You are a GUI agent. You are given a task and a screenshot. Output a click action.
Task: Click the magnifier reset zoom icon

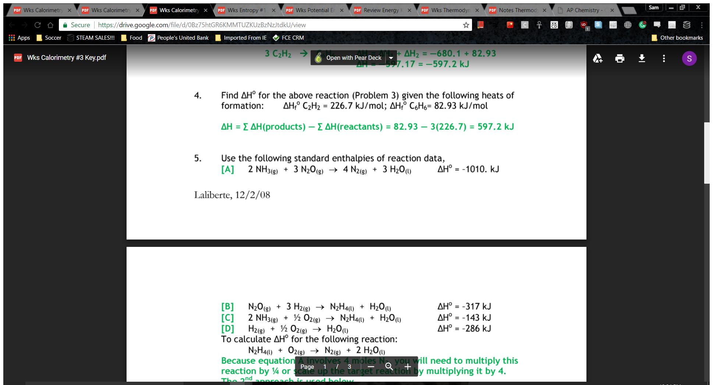click(389, 366)
